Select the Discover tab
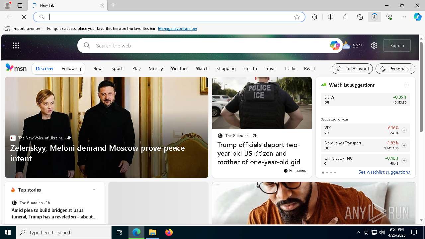 point(45,68)
